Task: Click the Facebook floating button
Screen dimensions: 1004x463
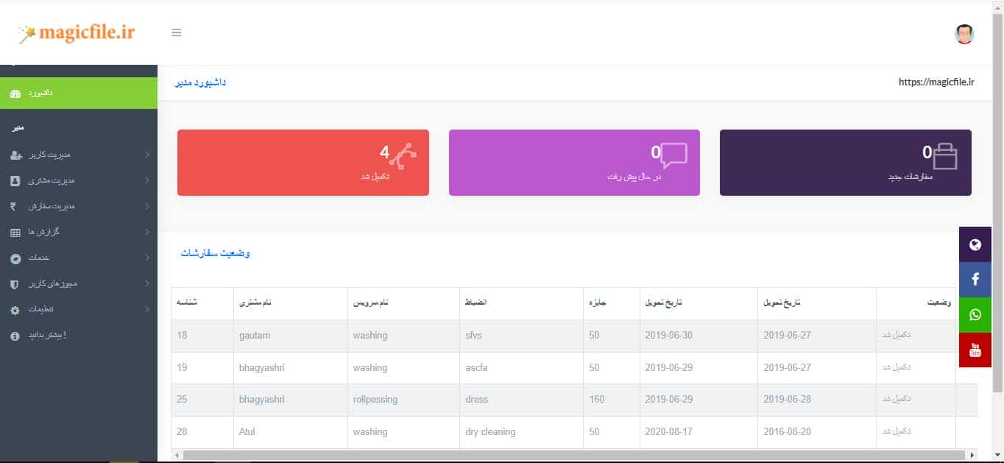Action: click(x=975, y=280)
